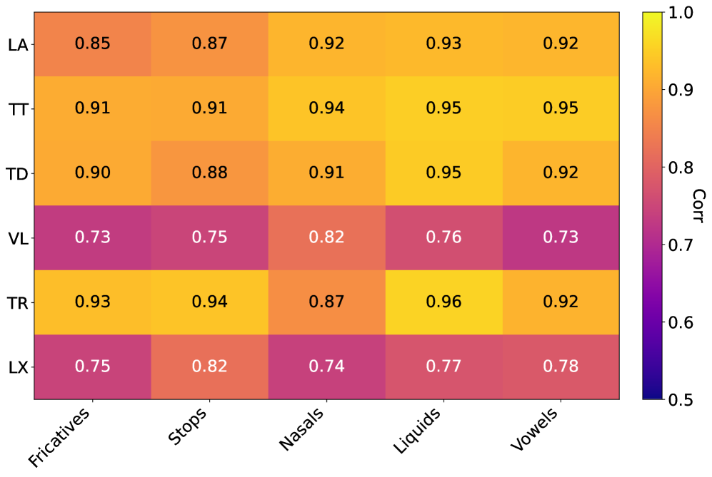Click the Corr colorbar title
712x477 pixels.
(698, 205)
